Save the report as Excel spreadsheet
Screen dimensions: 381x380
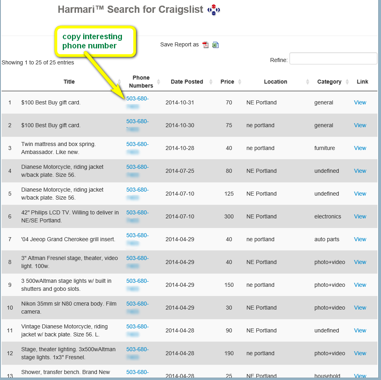point(215,45)
